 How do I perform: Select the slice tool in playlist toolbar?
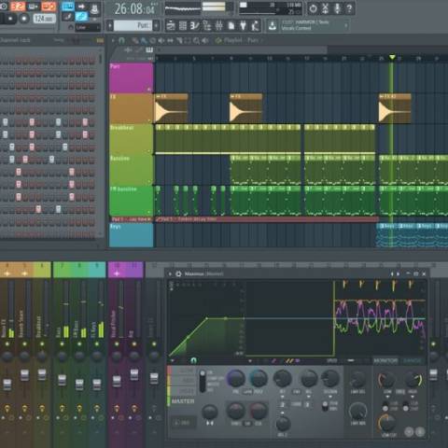click(x=179, y=40)
